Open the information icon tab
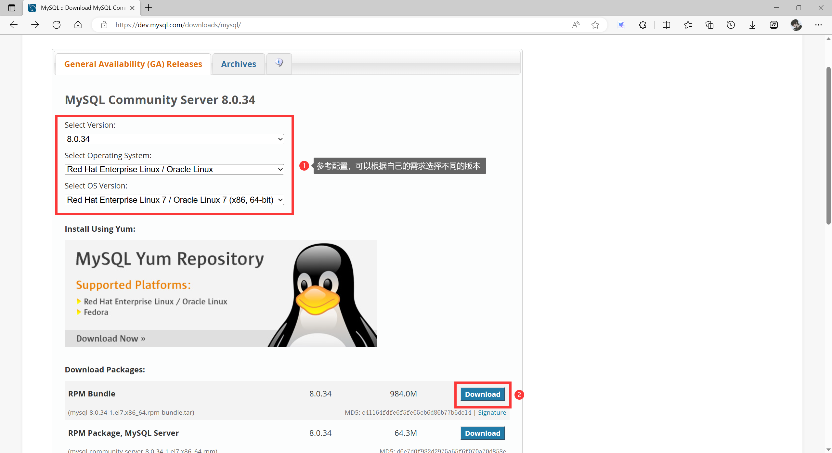The width and height of the screenshot is (832, 453). click(x=279, y=63)
